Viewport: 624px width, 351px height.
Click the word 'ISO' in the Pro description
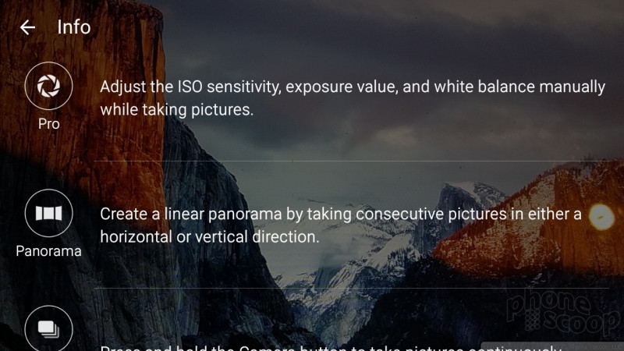pos(190,87)
